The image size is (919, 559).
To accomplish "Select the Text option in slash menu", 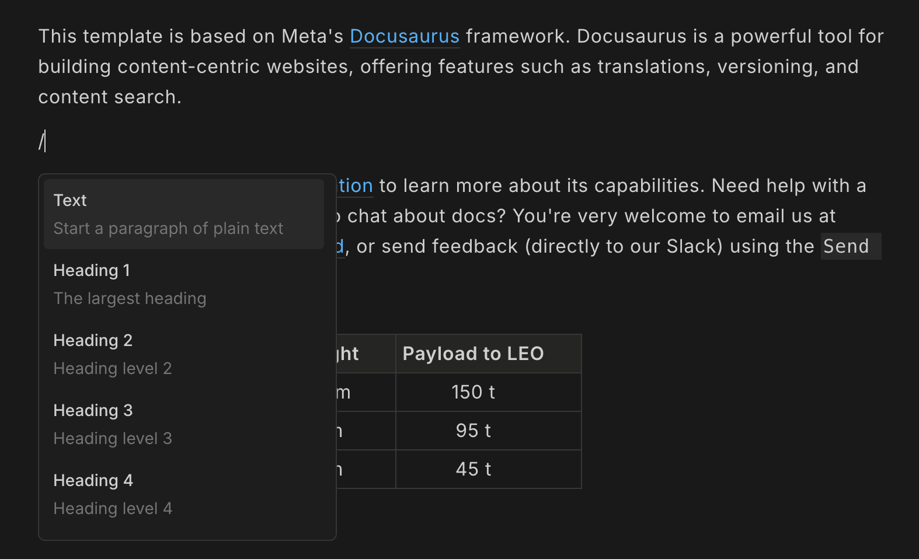I will (x=183, y=214).
